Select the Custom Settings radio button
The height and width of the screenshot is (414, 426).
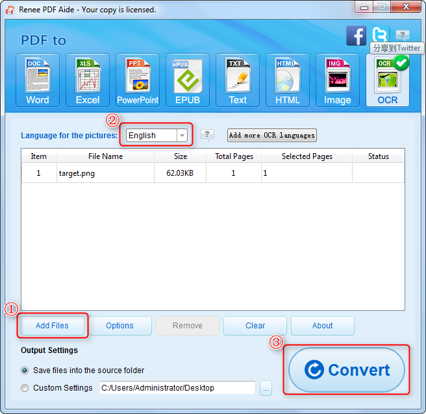click(25, 388)
